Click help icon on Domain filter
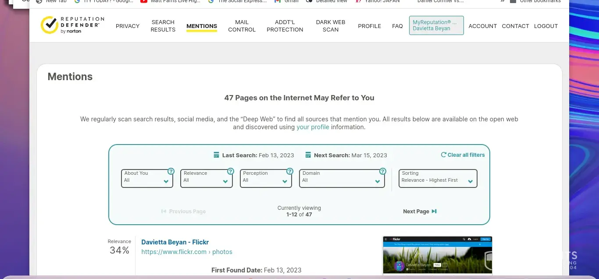The image size is (599, 279). coord(383,171)
